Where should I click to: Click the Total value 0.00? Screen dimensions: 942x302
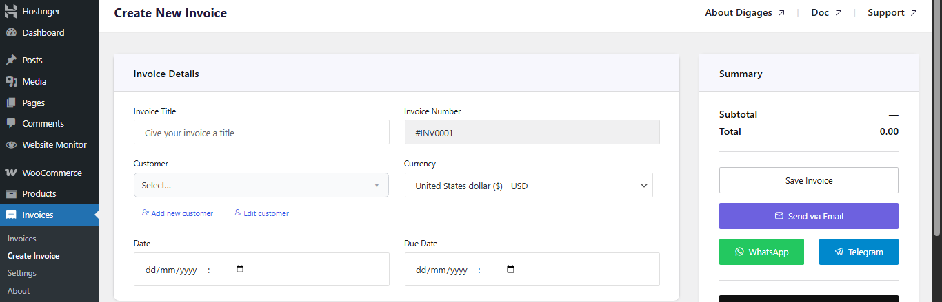point(889,131)
